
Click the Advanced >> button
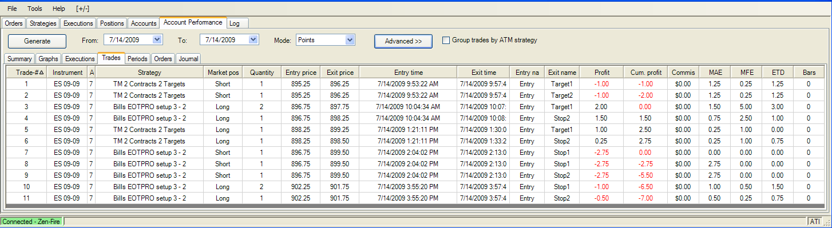point(403,41)
